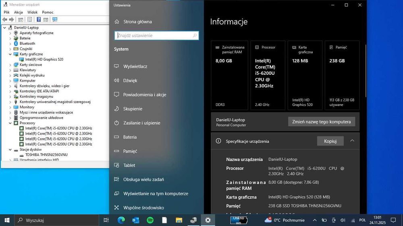Select the Czujniki tree item
Screen dimensions: 403x226
[26, 49]
